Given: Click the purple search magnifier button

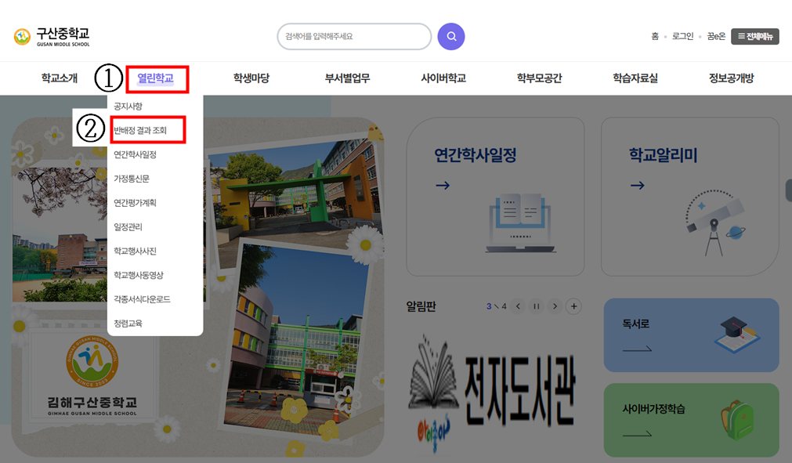Looking at the screenshot, I should [451, 36].
